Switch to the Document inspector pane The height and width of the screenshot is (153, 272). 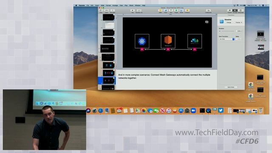241,10
